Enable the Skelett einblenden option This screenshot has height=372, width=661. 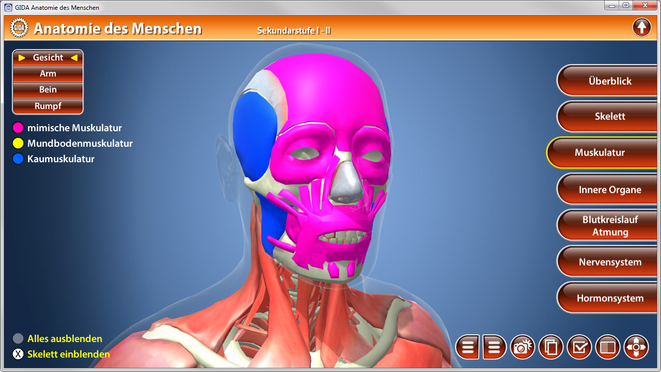[x=18, y=354]
